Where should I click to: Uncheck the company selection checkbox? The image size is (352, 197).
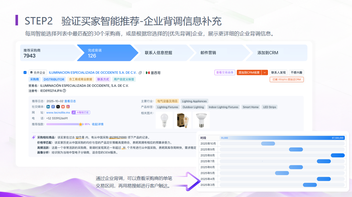click(x=25, y=73)
